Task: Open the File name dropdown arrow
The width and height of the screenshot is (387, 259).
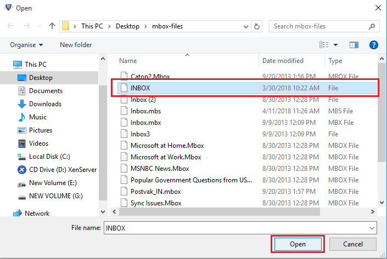Action: [373, 227]
